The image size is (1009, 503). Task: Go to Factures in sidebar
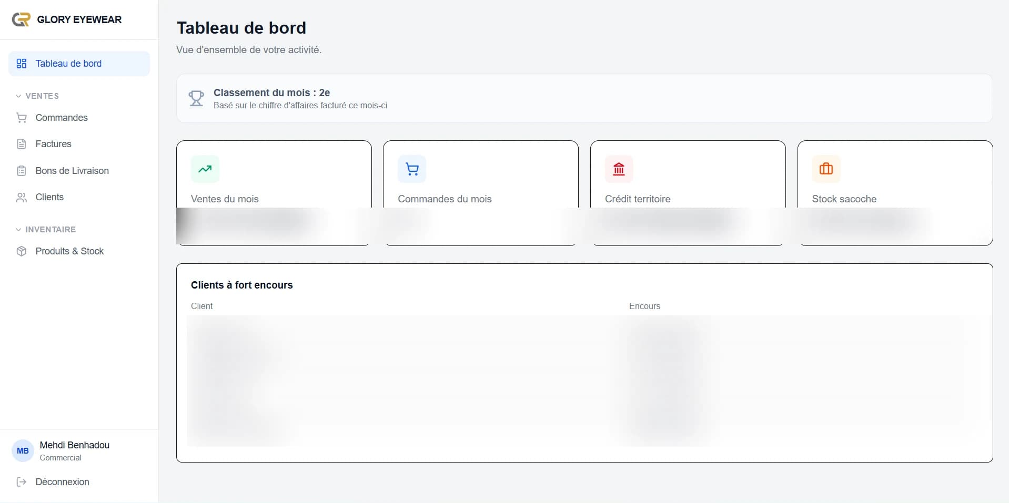[x=79, y=144]
